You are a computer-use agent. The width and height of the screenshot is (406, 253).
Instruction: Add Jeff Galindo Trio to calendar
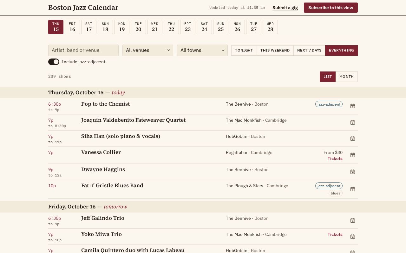pos(352,220)
